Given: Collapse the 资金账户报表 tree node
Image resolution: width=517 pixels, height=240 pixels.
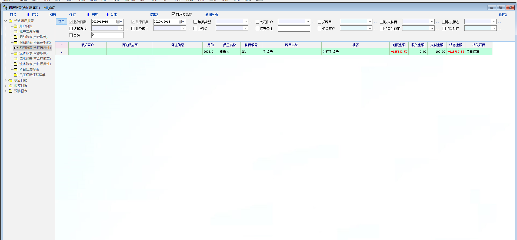Looking at the screenshot, I should (x=5, y=21).
